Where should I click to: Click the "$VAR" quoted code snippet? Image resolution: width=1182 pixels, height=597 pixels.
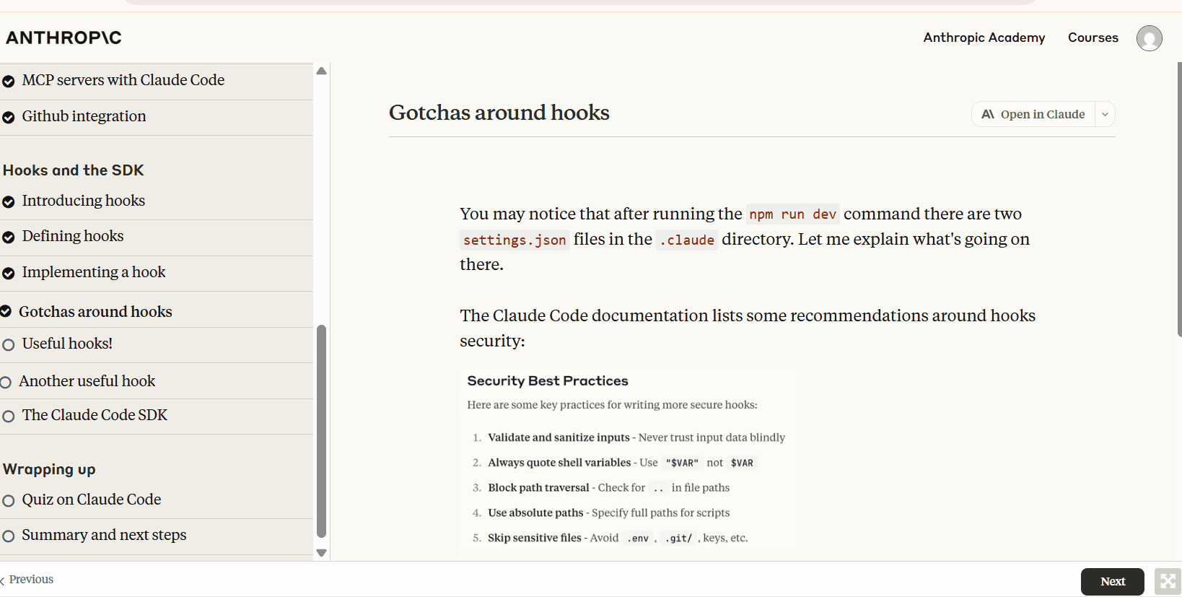click(x=682, y=463)
